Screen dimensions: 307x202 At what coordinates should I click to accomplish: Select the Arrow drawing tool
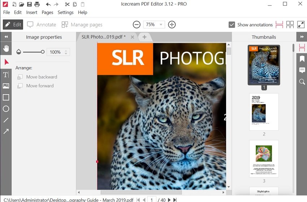point(6,132)
